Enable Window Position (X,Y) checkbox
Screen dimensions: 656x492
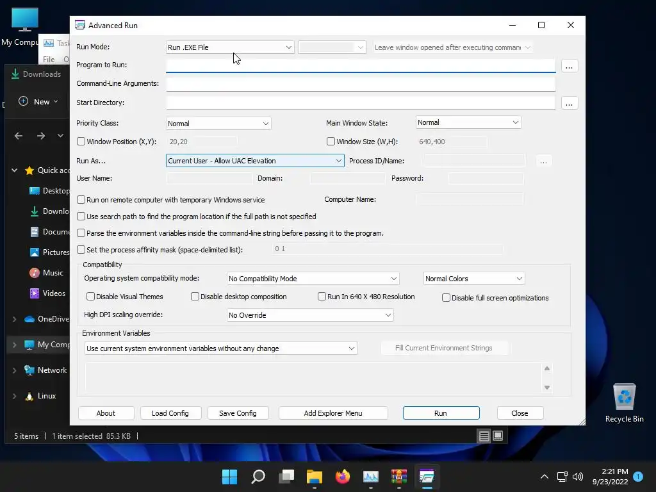(81, 142)
